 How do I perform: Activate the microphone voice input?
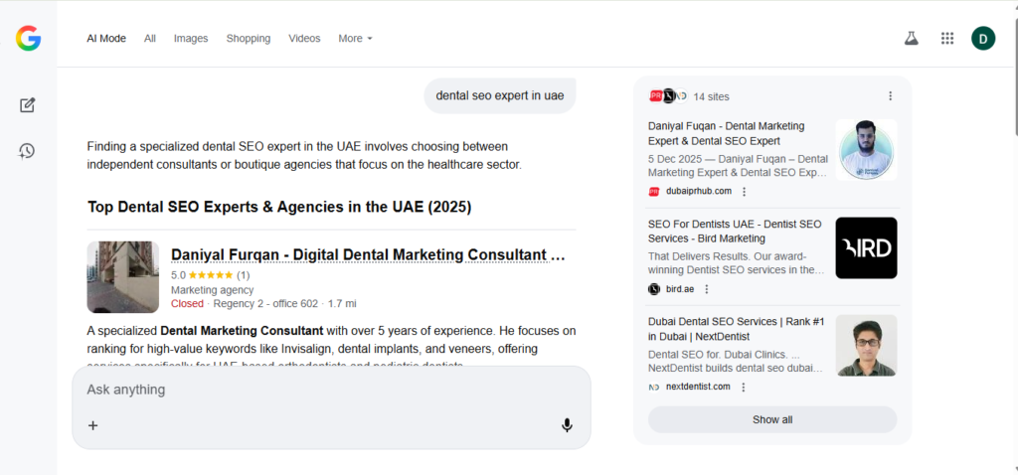point(567,425)
